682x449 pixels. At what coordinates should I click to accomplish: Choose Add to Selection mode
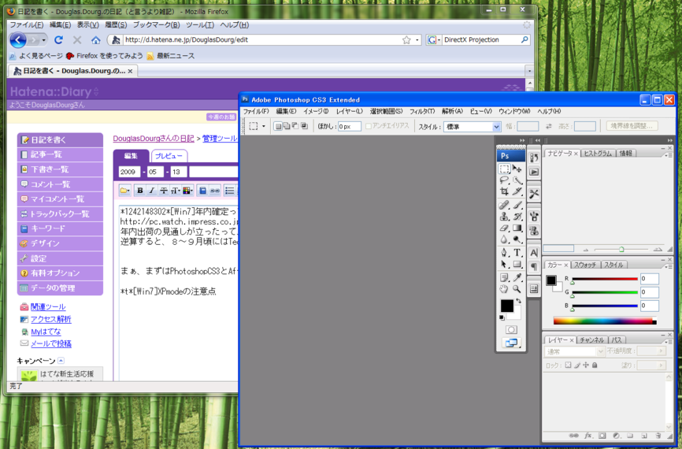click(287, 126)
